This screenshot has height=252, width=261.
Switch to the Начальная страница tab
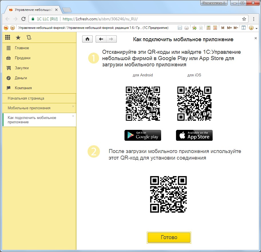pyautogui.click(x=26, y=98)
